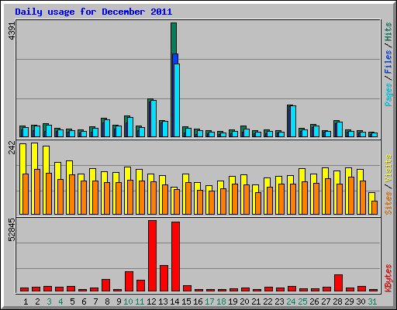Click day label '1' on the x-axis

(26, 301)
